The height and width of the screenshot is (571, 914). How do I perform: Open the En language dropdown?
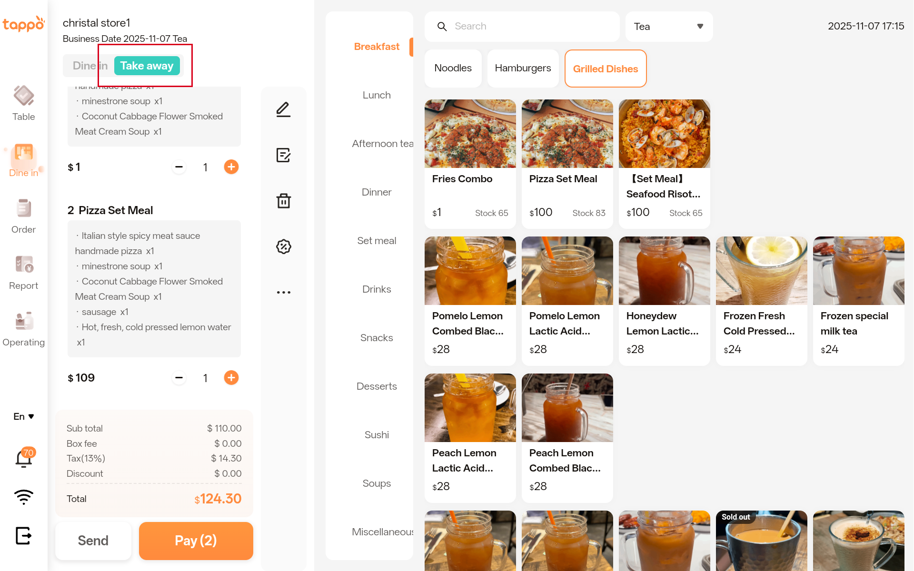pos(23,416)
